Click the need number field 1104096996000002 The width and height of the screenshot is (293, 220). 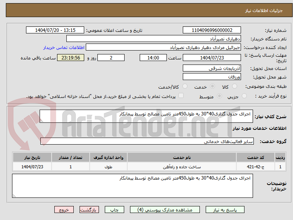point(212,30)
